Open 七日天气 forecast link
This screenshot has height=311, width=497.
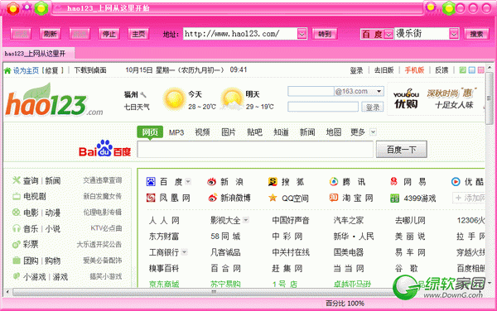pyautogui.click(x=137, y=108)
